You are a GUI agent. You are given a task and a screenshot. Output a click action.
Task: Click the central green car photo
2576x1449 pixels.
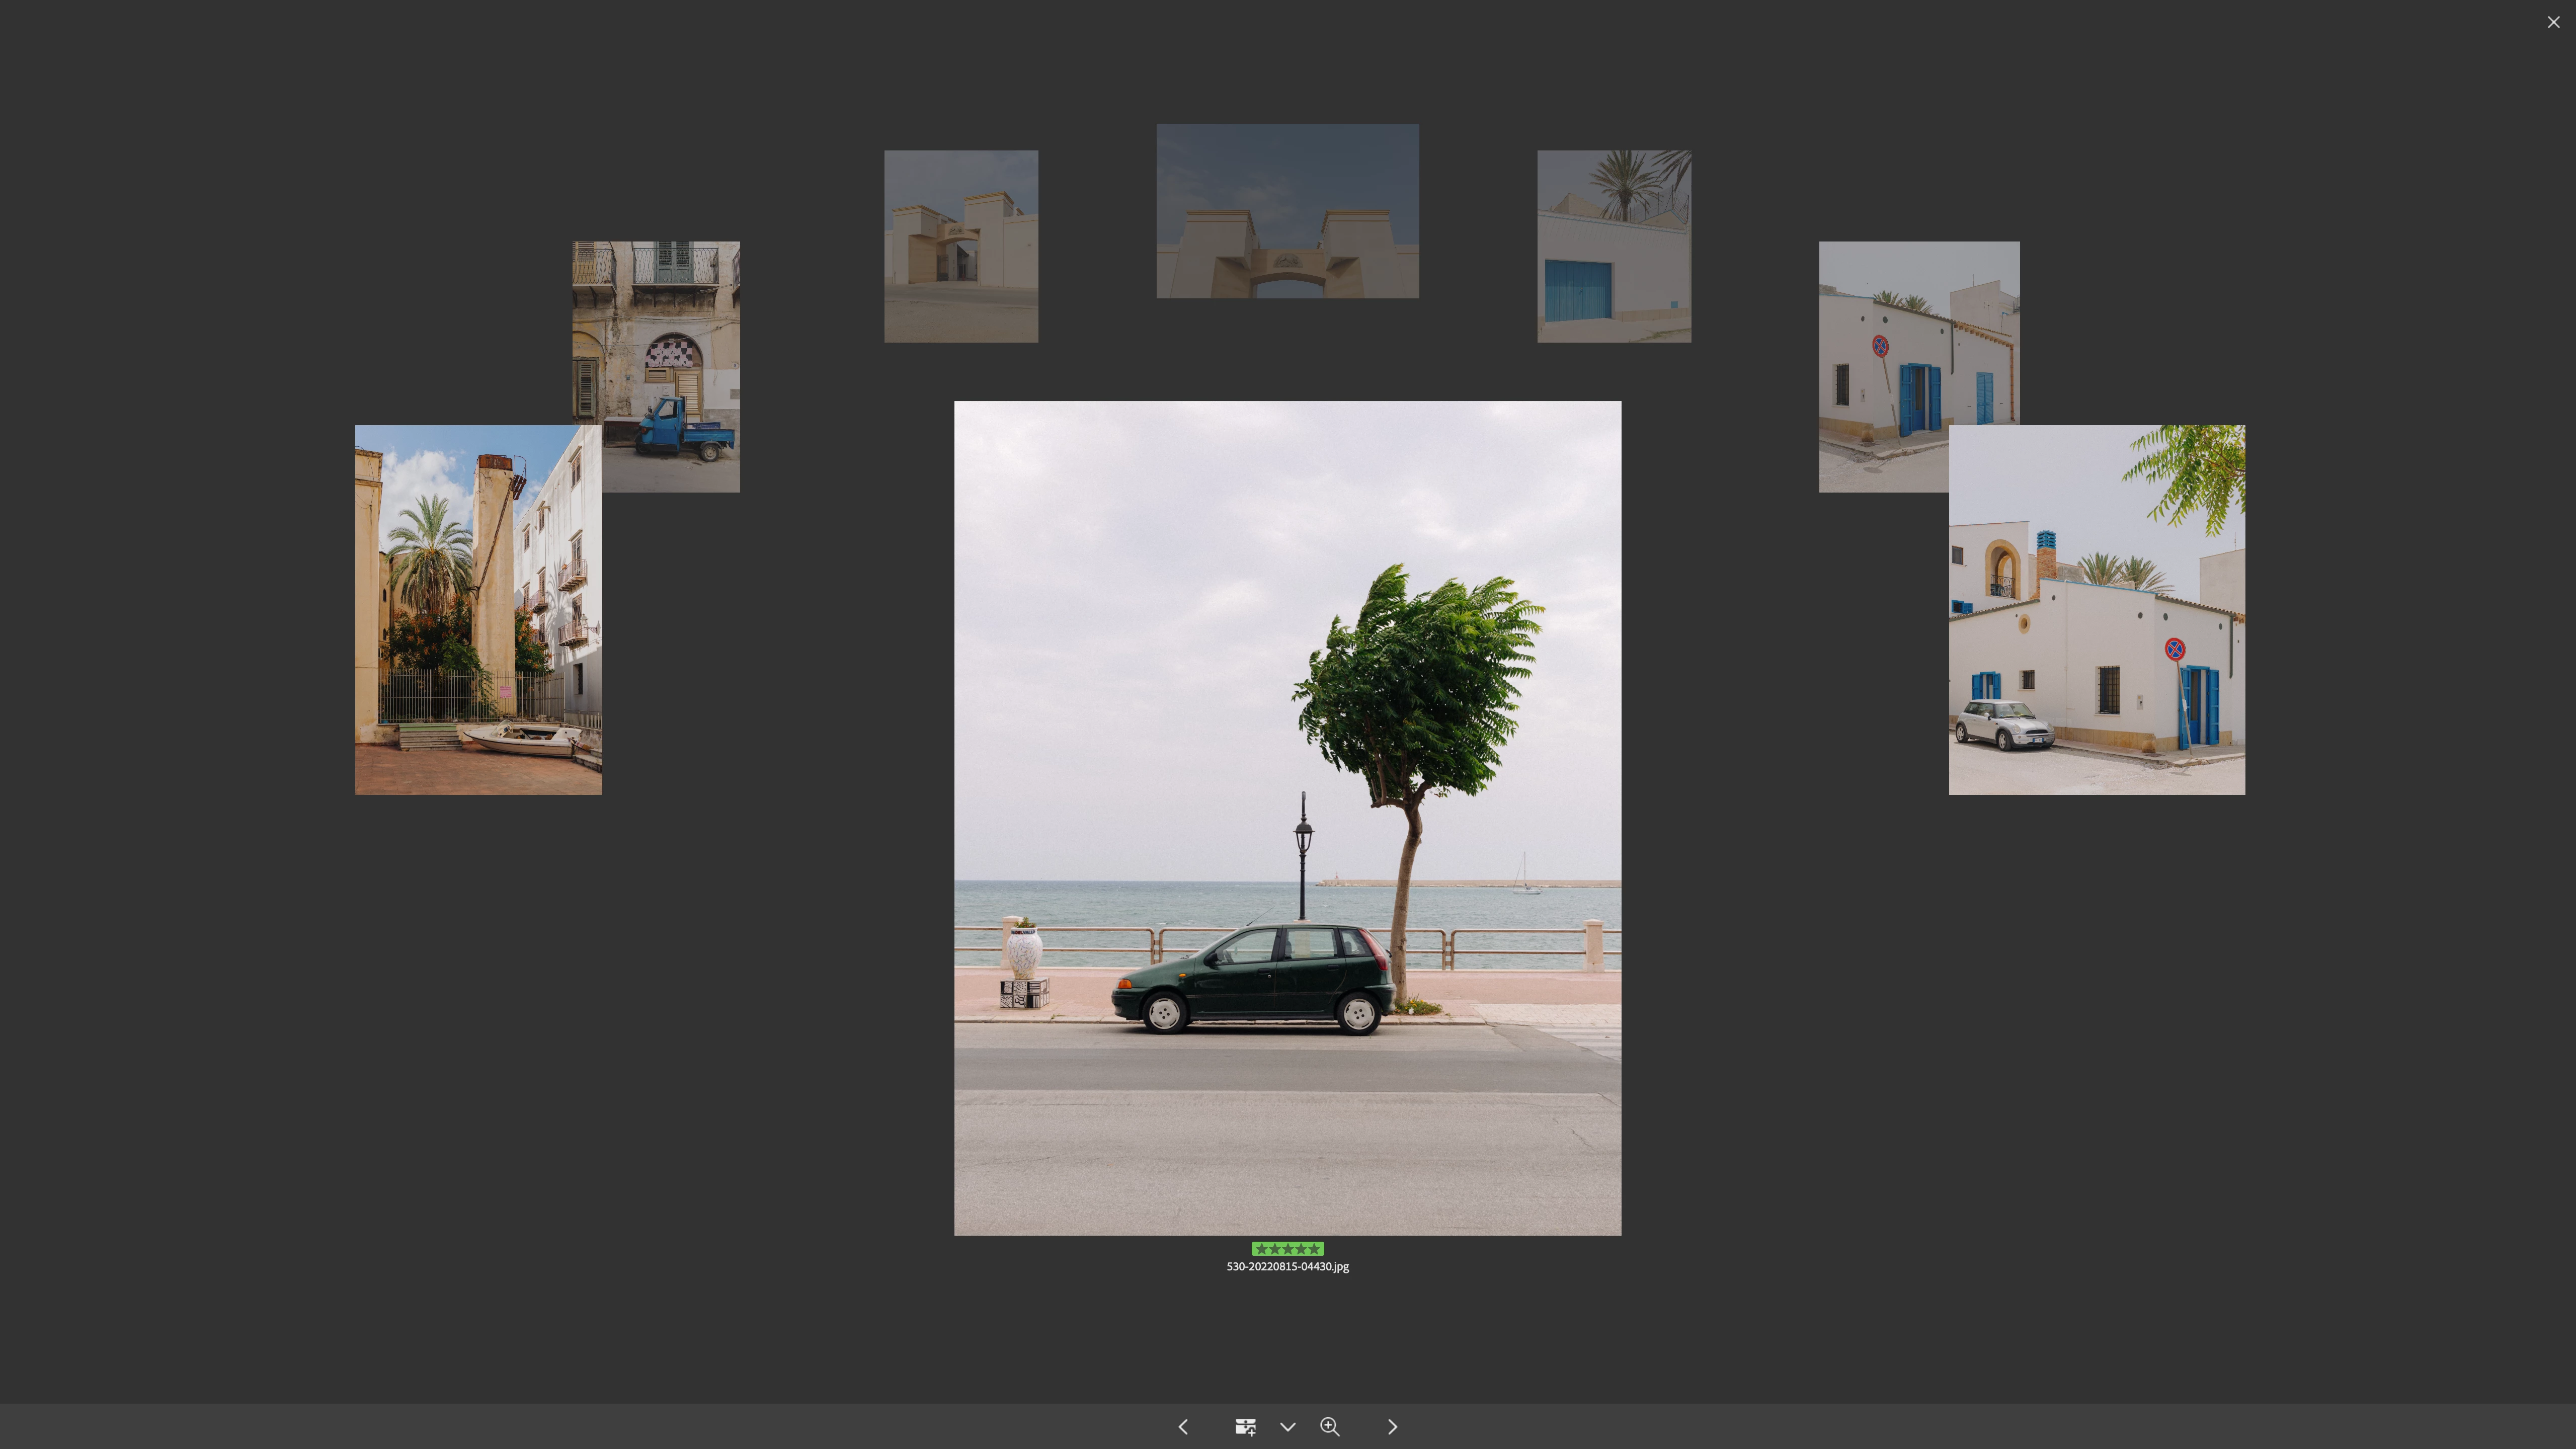coord(1287,818)
